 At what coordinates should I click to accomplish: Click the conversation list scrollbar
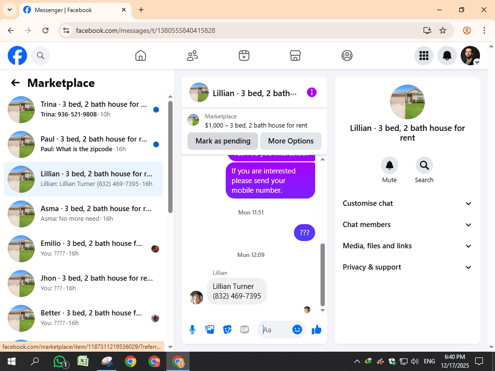click(170, 157)
